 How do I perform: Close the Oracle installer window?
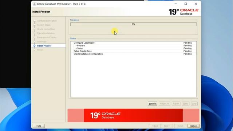196,4
